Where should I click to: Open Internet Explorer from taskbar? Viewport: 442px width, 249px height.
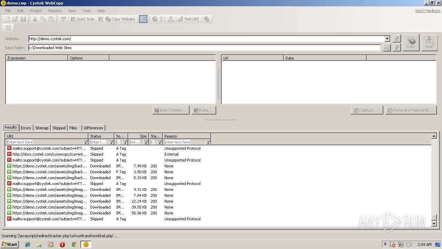[x=28, y=245]
